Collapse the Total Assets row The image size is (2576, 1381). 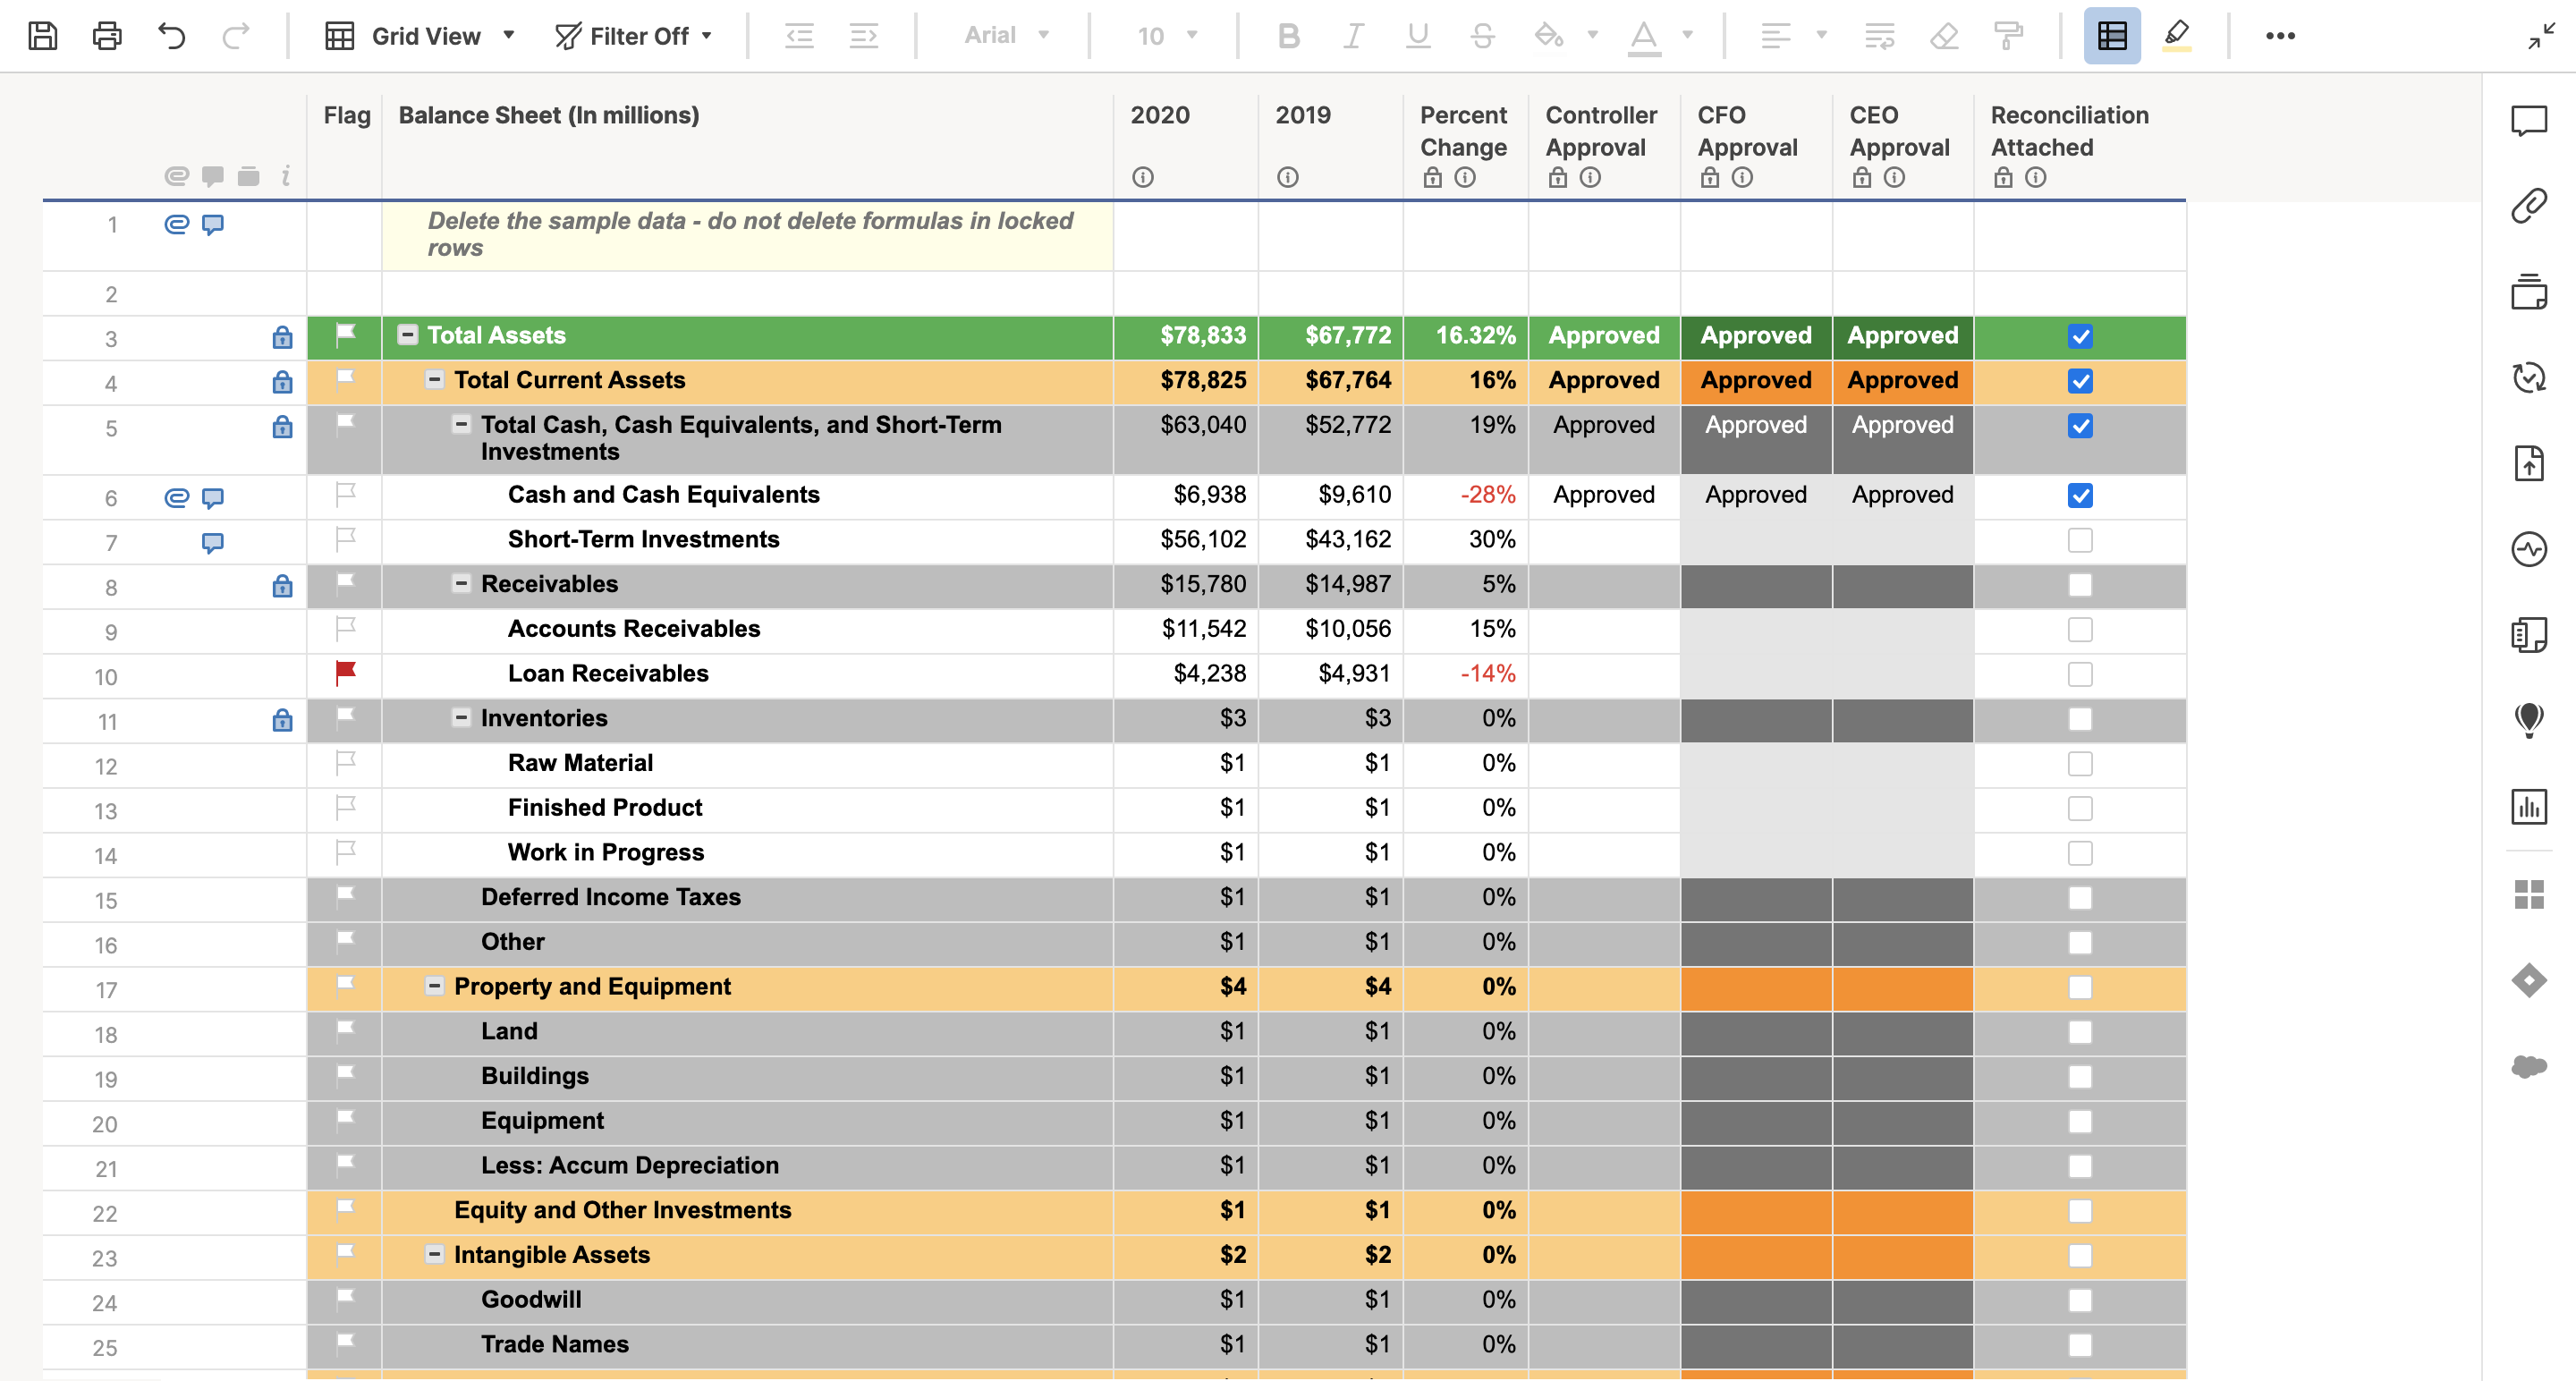(407, 335)
